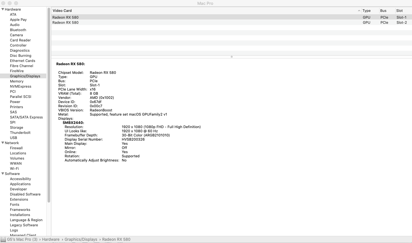Open the Audio hardware entry
The height and width of the screenshot is (243, 412).
pyautogui.click(x=15, y=25)
